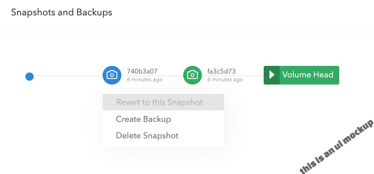This screenshot has height=174, width=374.
Task: Click the blue camera icon for snapshot 740b3a07
Action: click(x=112, y=75)
